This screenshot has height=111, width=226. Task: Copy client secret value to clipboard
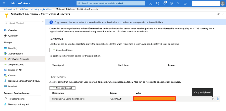[213, 99]
